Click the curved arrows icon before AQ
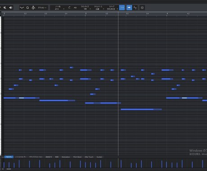 (69, 8)
